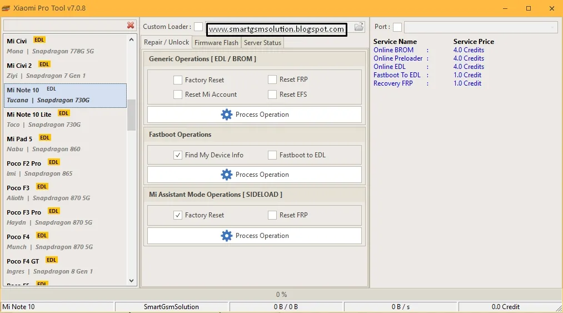The height and width of the screenshot is (313, 563).
Task: Enable the Reset Mi Account checkbox
Action: pos(178,95)
